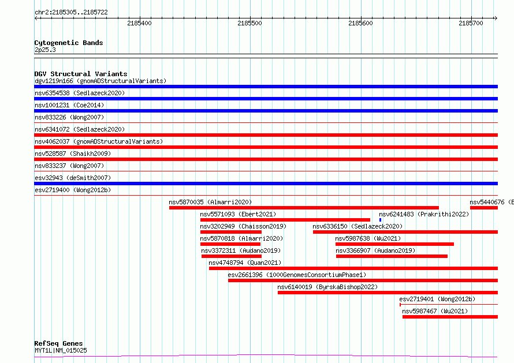Click the red bar under nsv5987638
The height and width of the screenshot is (363, 514).
[394, 244]
